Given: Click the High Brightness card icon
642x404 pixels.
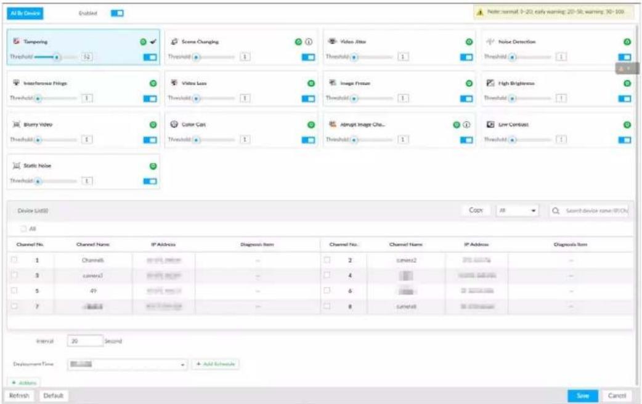Looking at the screenshot, I should (x=490, y=83).
